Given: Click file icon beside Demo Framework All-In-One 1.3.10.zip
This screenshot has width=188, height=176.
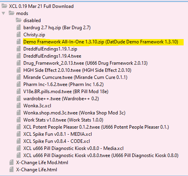Looking at the screenshot, I should click(x=19, y=42).
